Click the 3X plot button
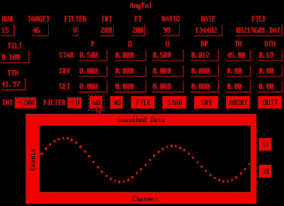This screenshot has width=284, height=206. click(x=265, y=171)
